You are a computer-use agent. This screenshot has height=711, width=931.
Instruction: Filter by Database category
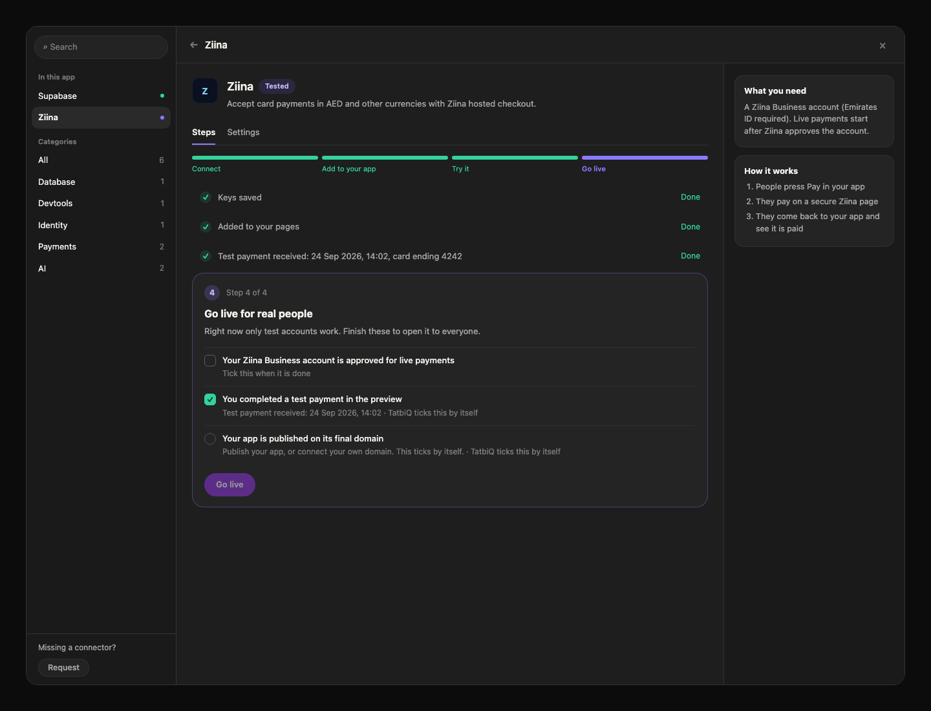(x=101, y=182)
